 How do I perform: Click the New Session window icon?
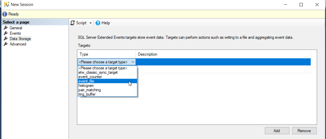pyautogui.click(x=6, y=5)
